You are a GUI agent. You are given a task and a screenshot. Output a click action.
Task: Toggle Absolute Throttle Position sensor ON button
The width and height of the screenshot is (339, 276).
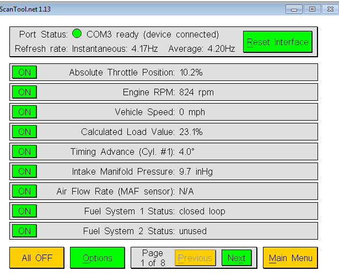(24, 72)
